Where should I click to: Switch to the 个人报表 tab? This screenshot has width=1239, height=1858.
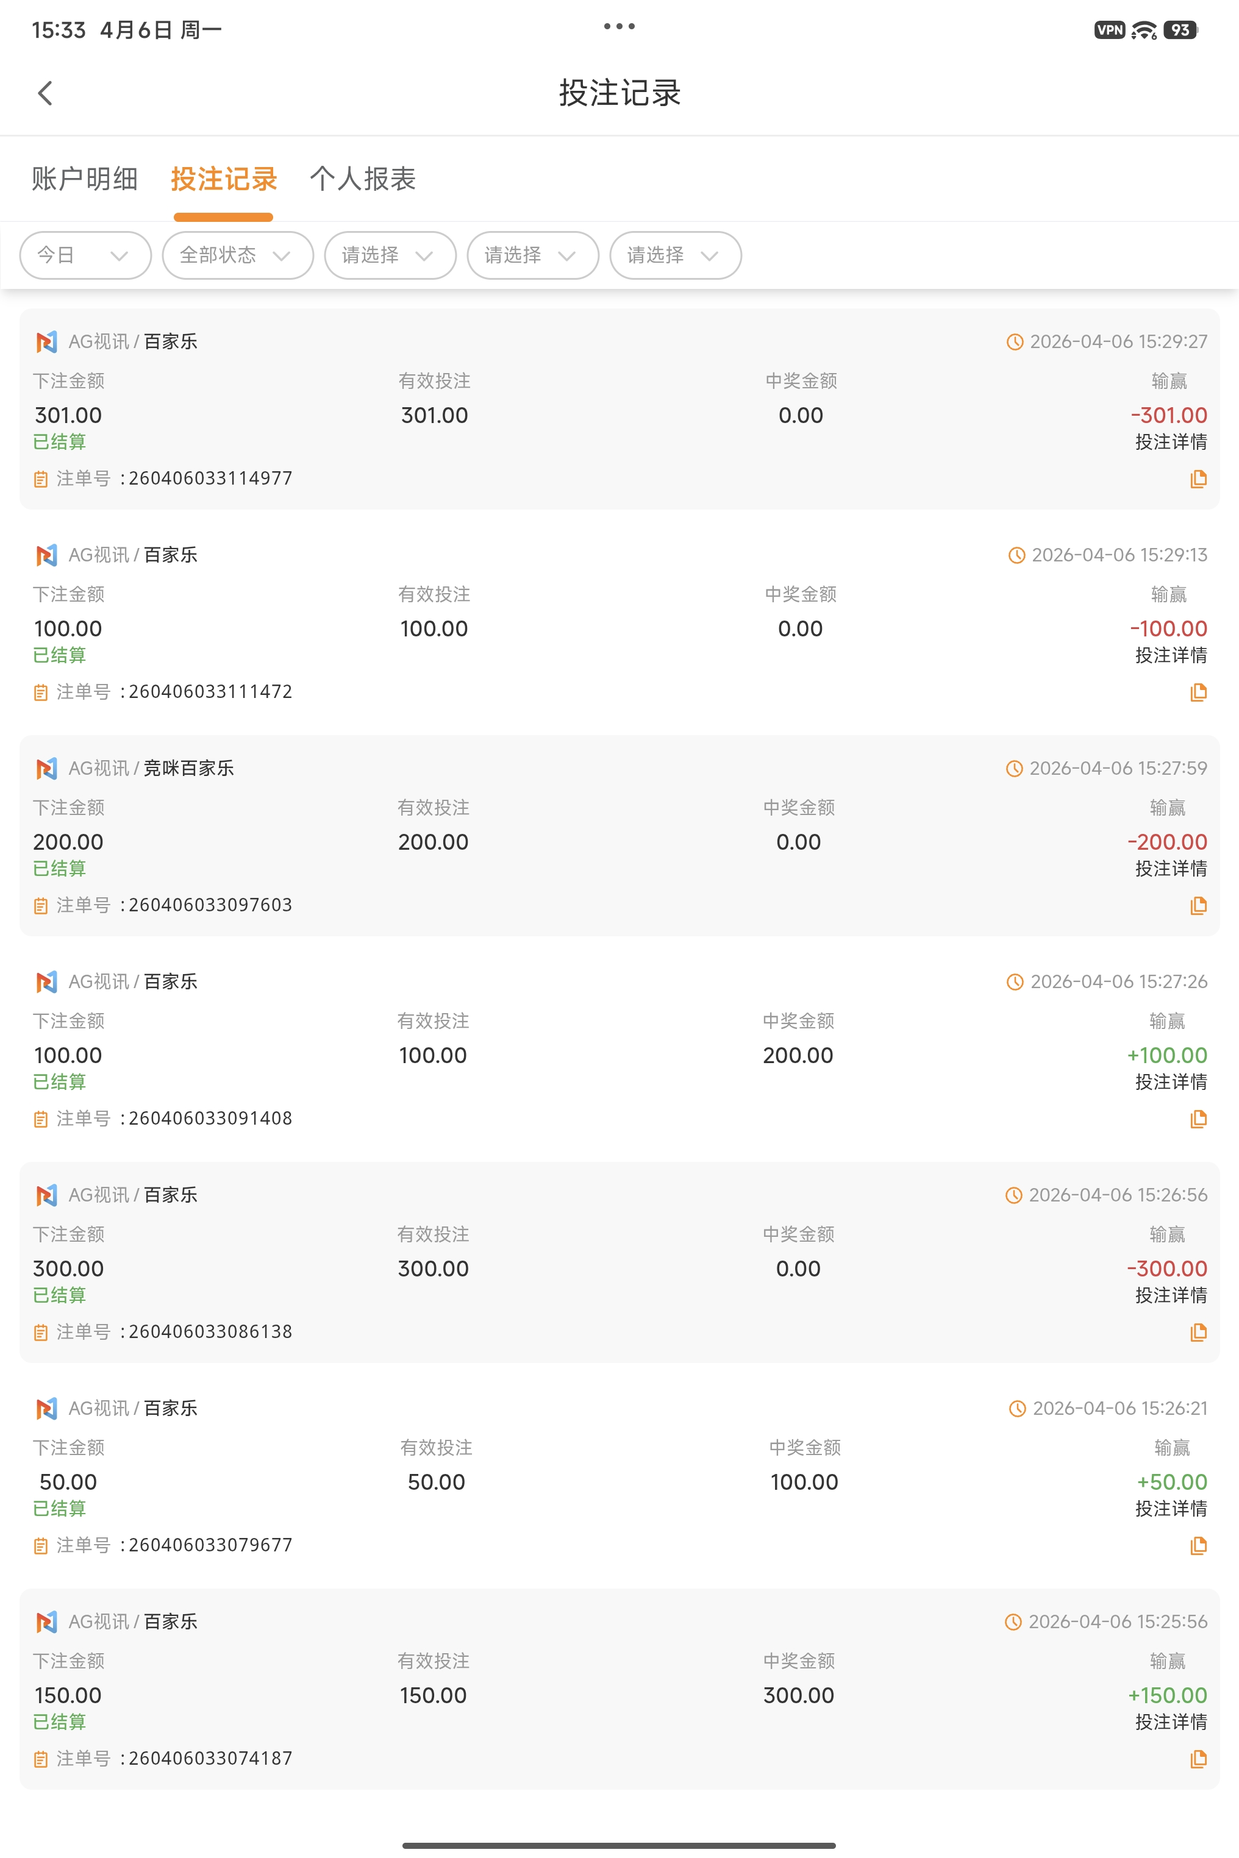coord(363,179)
